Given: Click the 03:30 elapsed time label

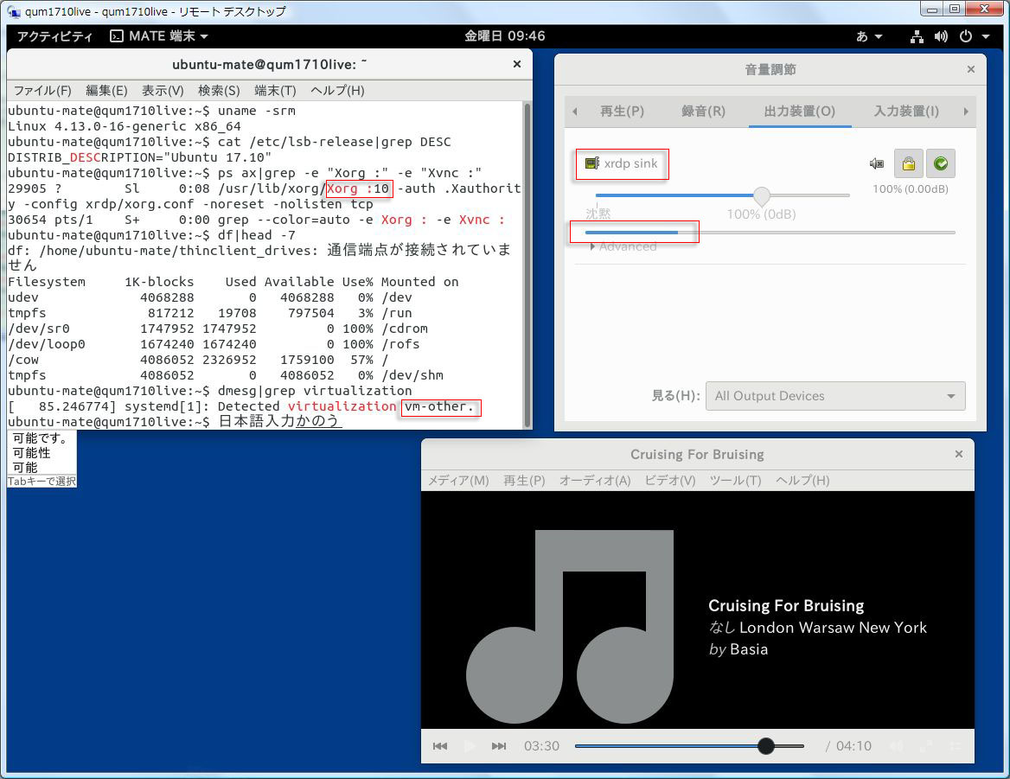Looking at the screenshot, I should coord(541,746).
